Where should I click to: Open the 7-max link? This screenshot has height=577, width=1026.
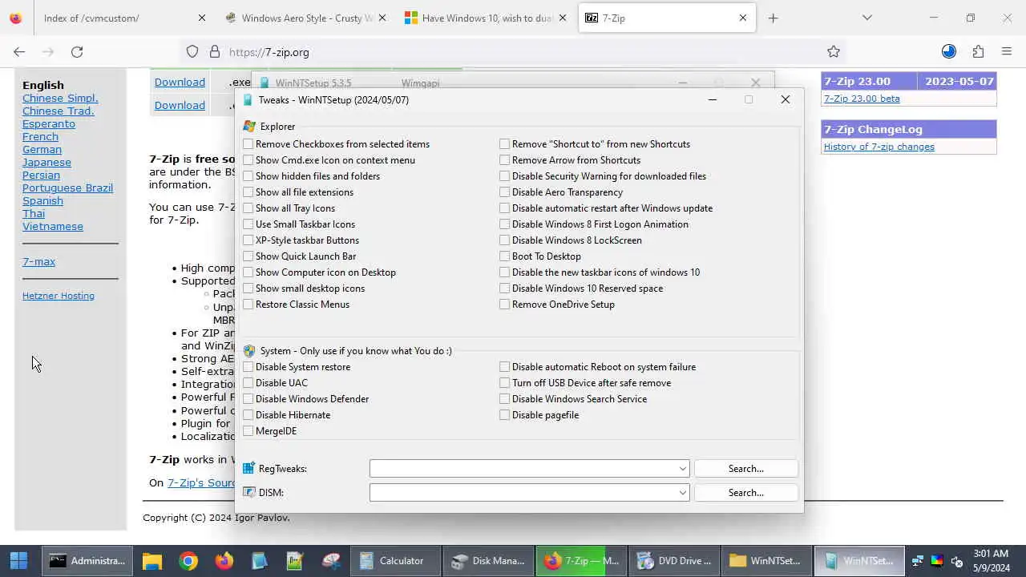pos(38,261)
